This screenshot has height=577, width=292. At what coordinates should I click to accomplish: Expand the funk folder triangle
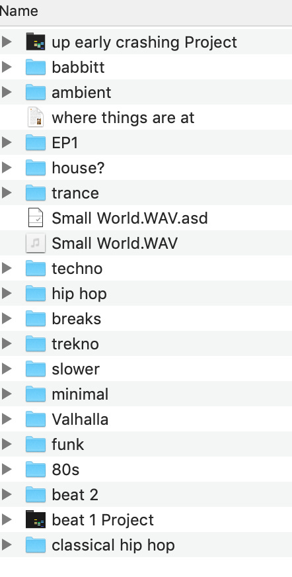tap(6, 444)
